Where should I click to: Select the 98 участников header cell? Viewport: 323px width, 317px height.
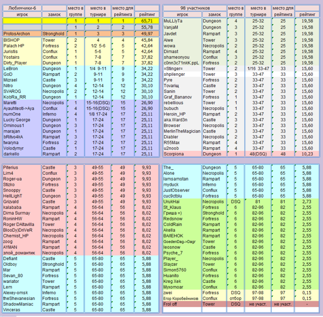pos(195,8)
